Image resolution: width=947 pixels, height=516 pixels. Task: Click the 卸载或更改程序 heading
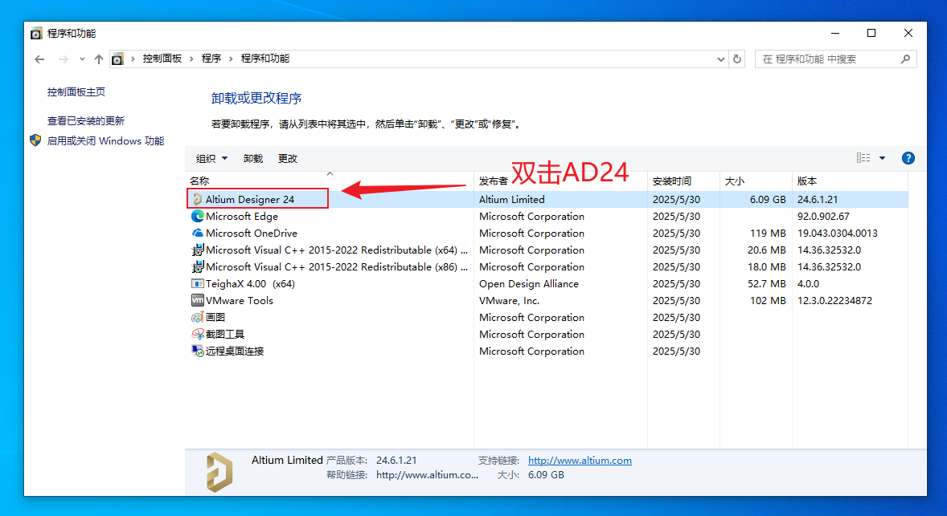[256, 98]
